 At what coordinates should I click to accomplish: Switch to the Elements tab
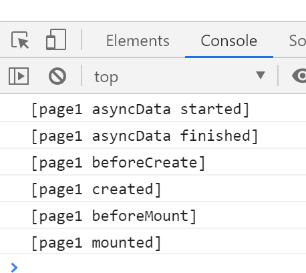pos(138,41)
